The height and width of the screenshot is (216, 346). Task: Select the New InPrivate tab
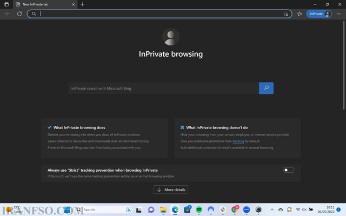point(45,4)
